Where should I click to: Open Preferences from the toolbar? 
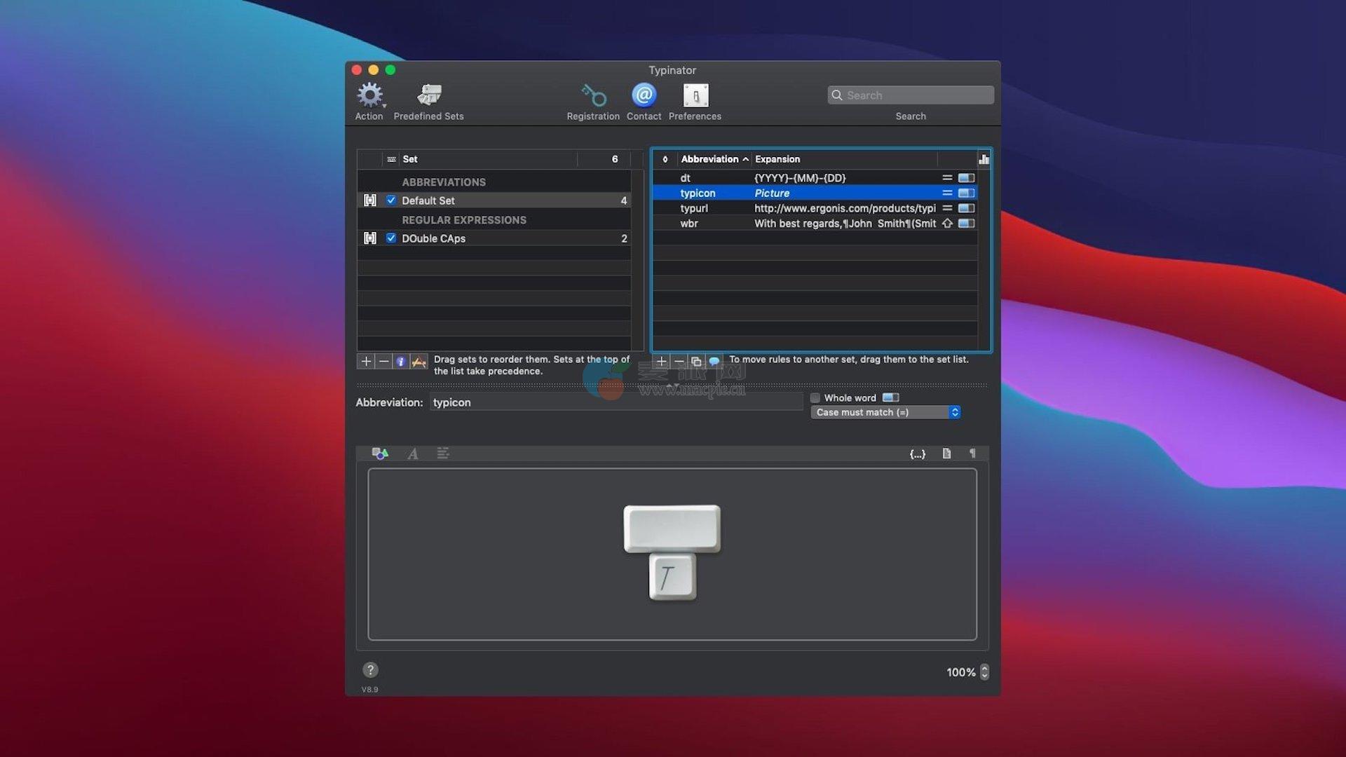pyautogui.click(x=695, y=96)
